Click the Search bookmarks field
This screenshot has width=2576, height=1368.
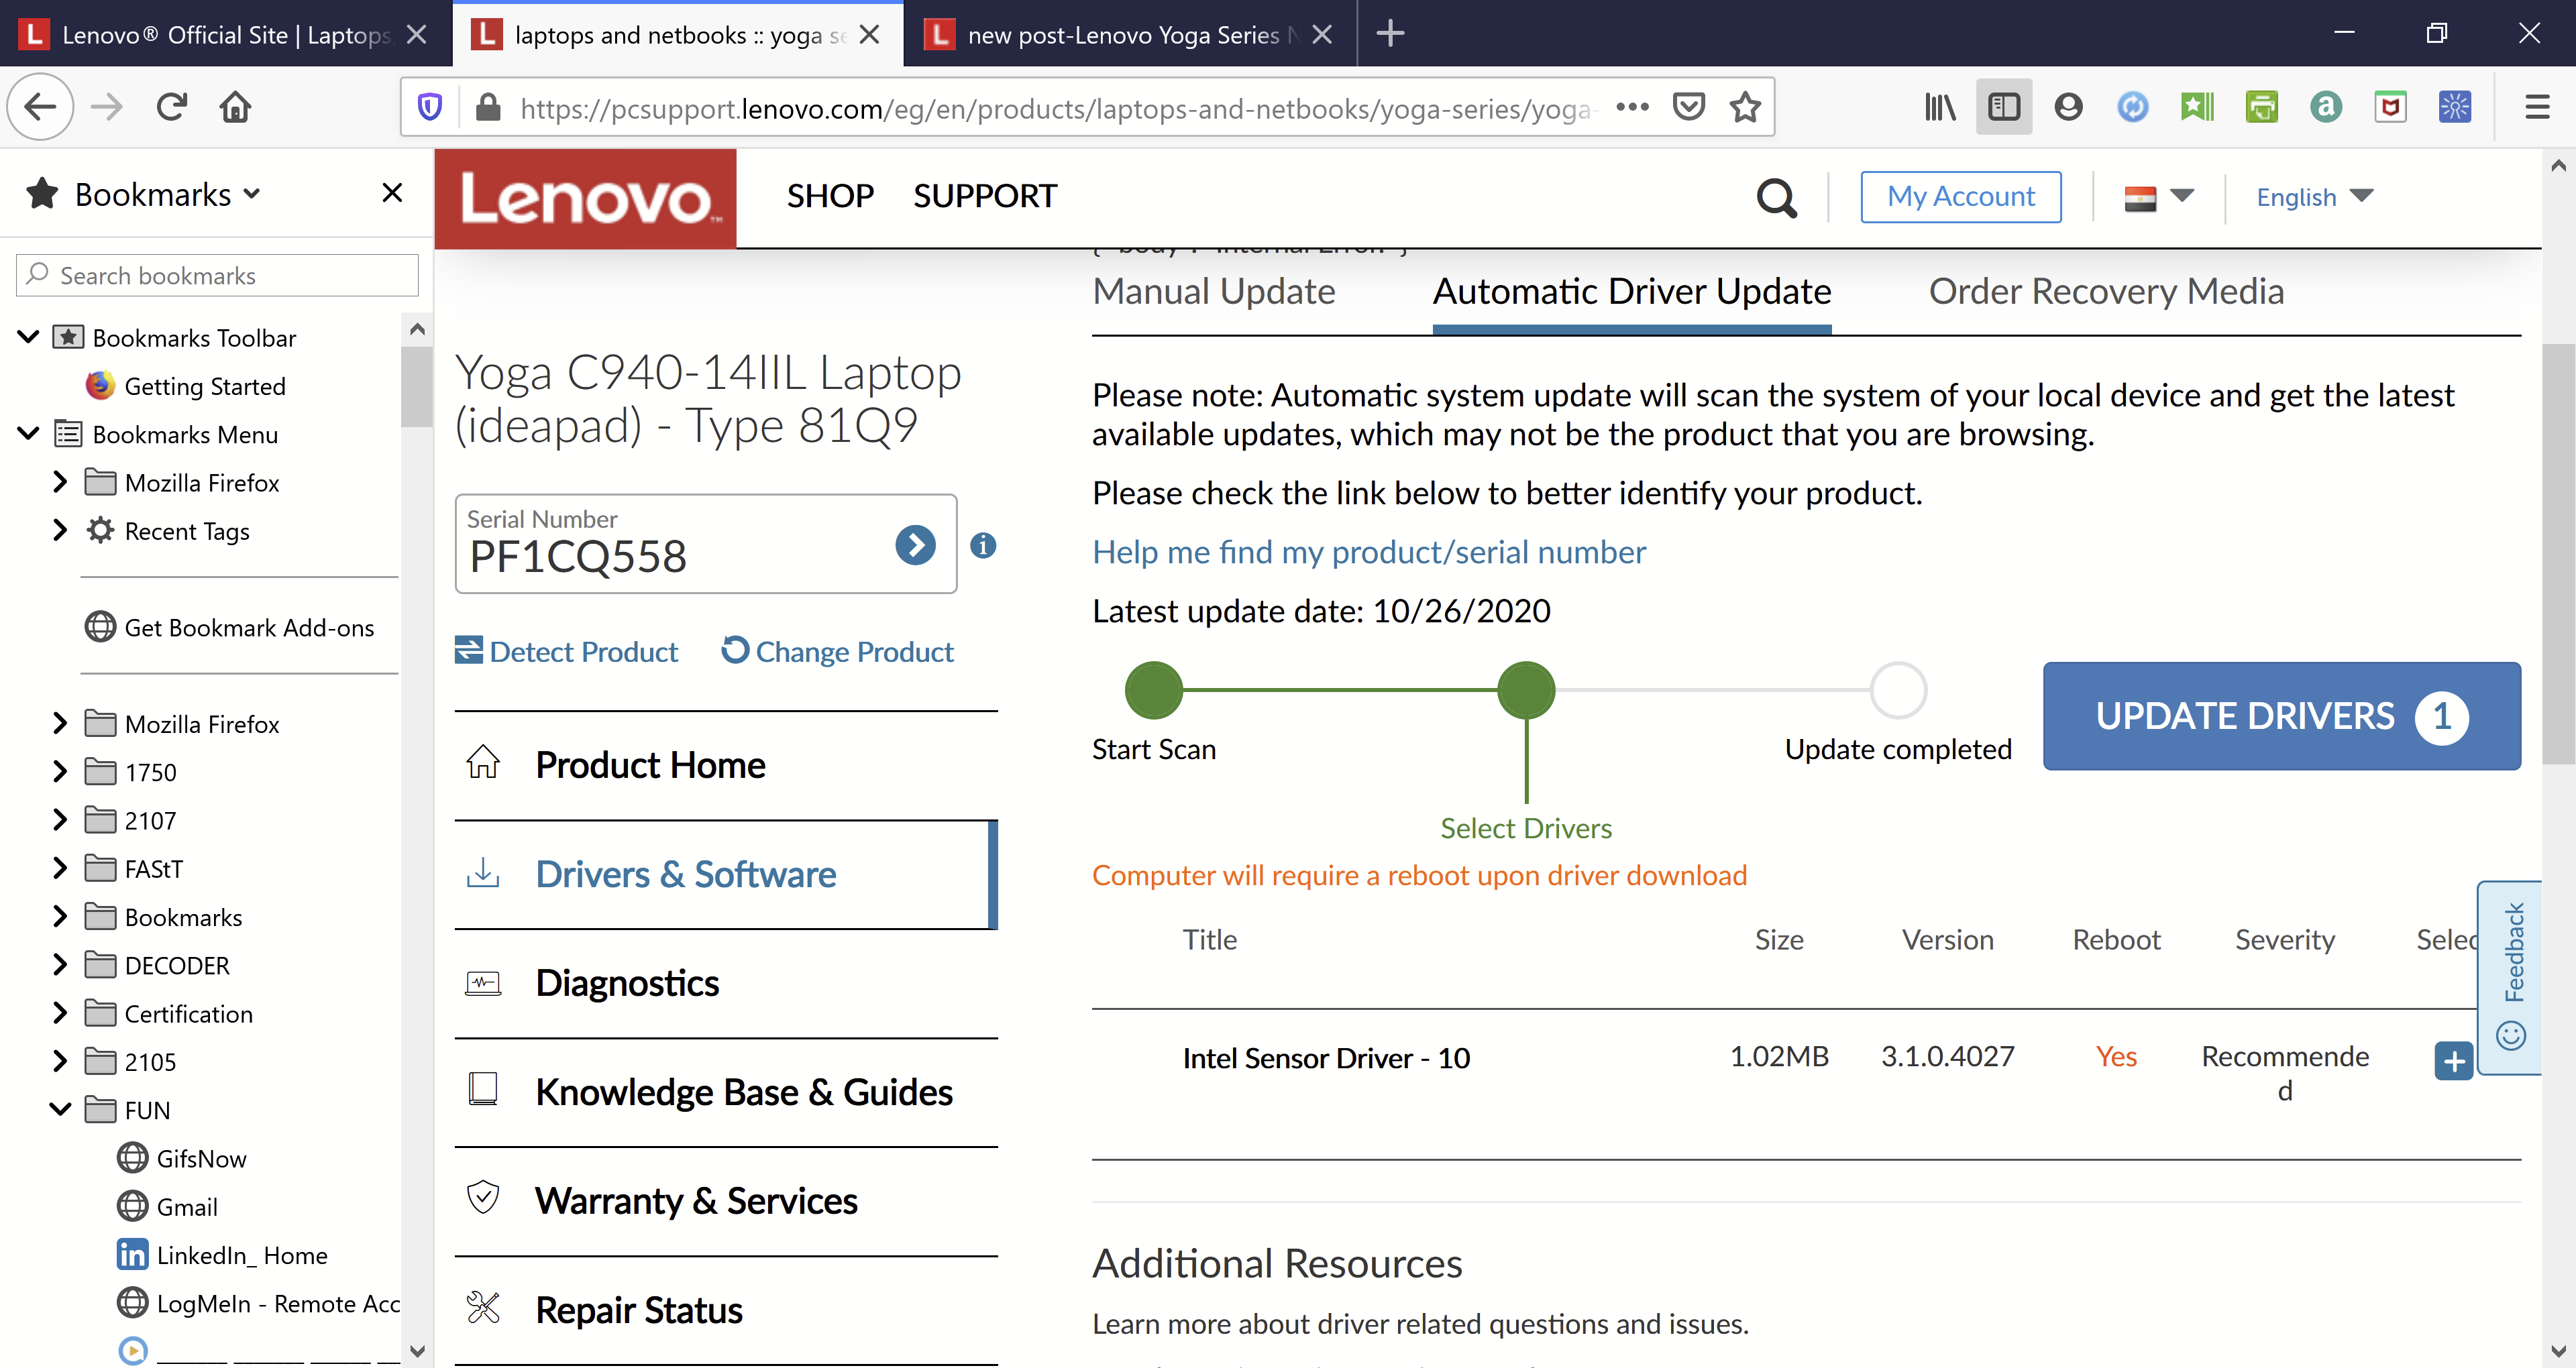tap(217, 275)
